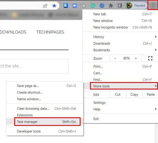This screenshot has height=143, width=158.
Task: Choose Find... from the menu
Action: (x=120, y=80)
